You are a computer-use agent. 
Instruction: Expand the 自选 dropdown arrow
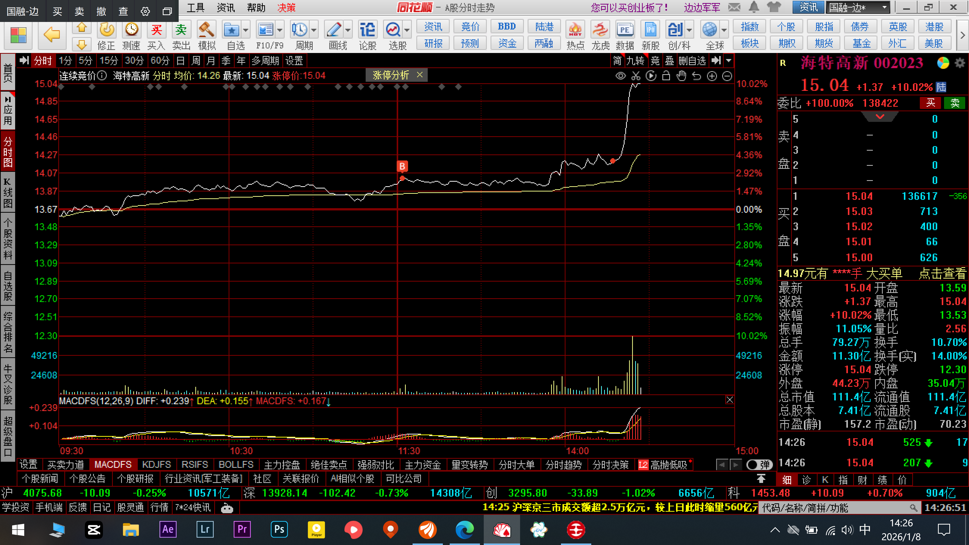point(246,30)
